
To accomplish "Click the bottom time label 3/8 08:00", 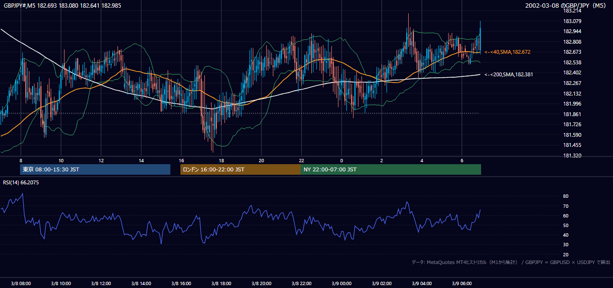I will pos(21,283).
